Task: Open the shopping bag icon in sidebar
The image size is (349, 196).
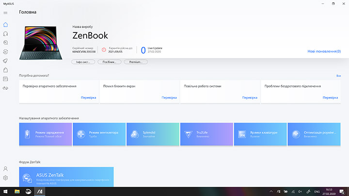Action: click(5, 70)
